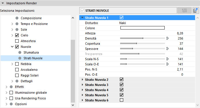Viewport: 200px width, 108px height.
Task: Expand the Nebbia tree node
Action: click(12, 64)
